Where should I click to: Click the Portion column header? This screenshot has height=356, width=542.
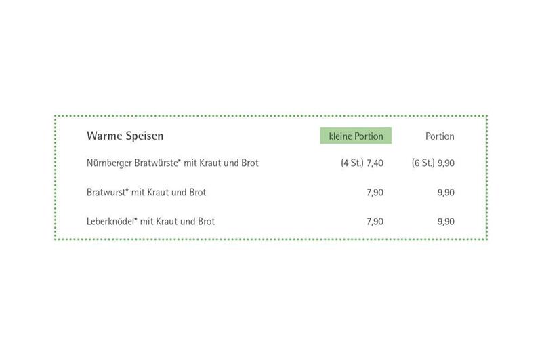click(x=440, y=136)
